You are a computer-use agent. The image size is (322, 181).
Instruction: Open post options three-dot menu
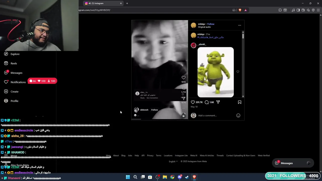coord(239,25)
